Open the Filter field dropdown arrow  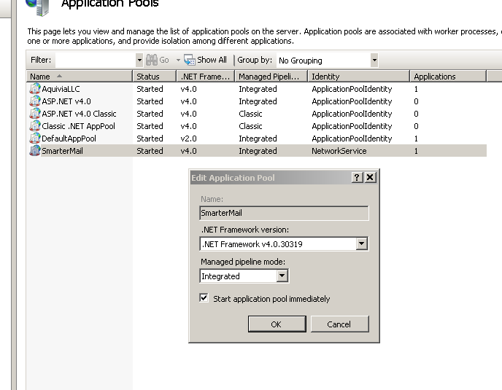click(x=139, y=60)
